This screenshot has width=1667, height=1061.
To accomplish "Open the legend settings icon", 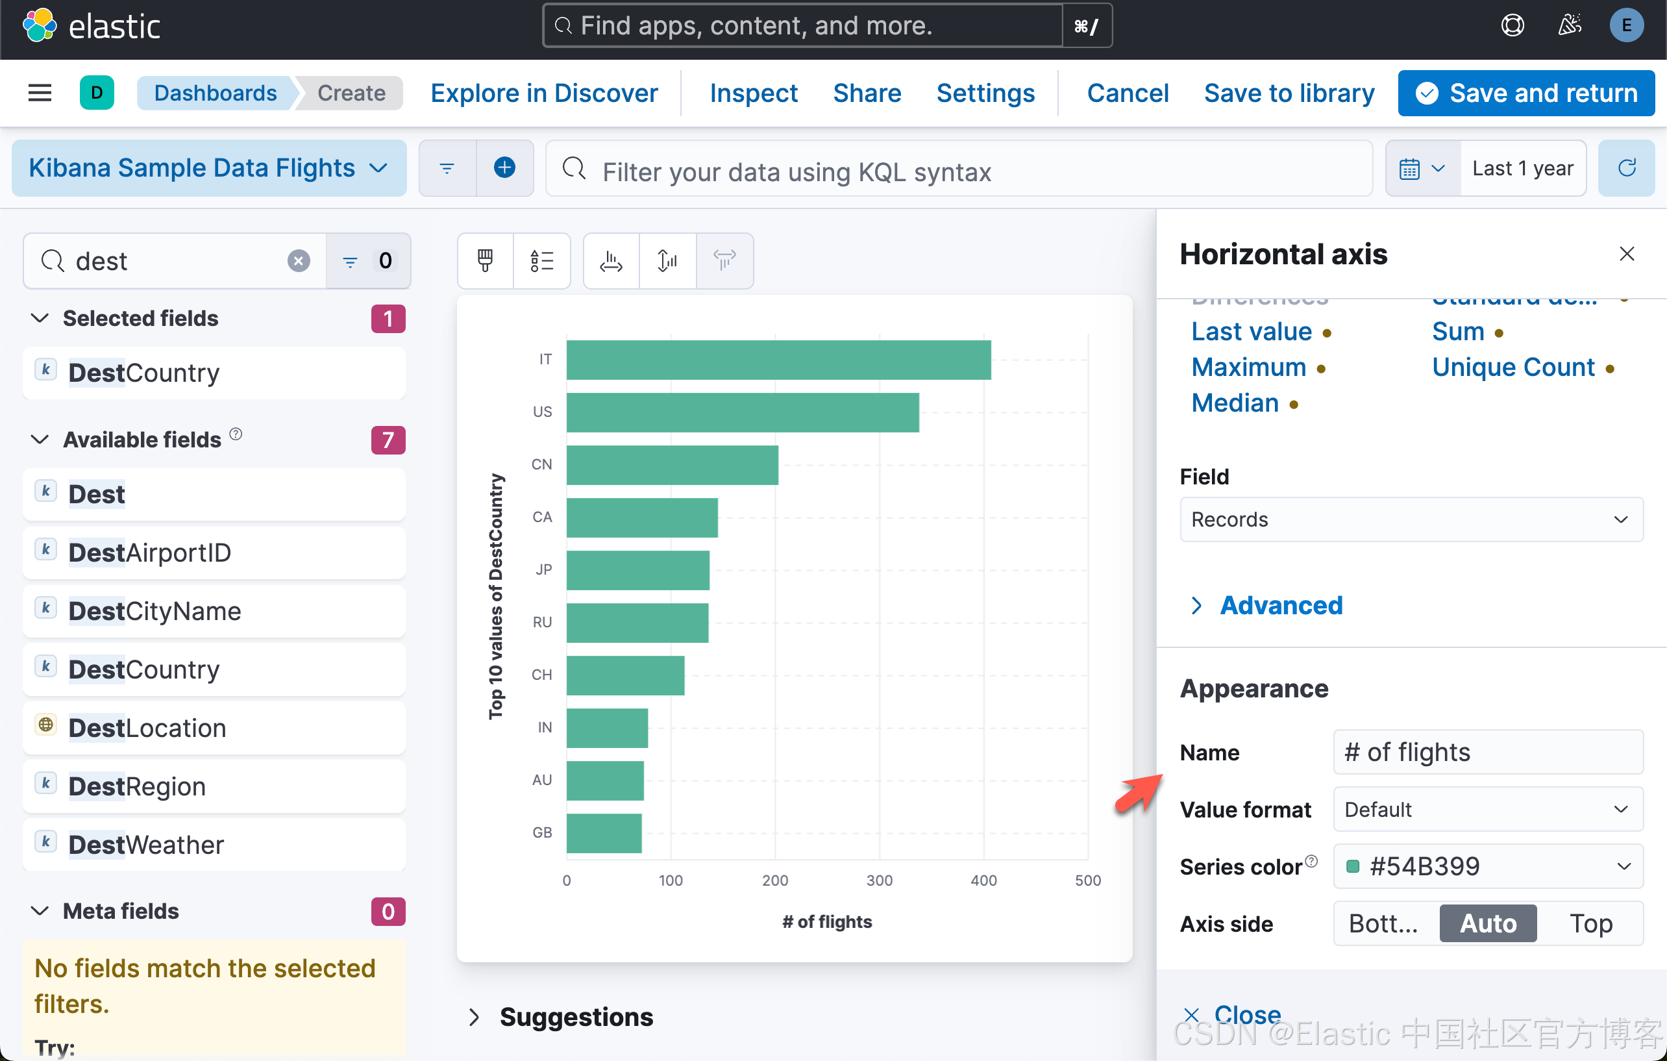I will coord(541,260).
